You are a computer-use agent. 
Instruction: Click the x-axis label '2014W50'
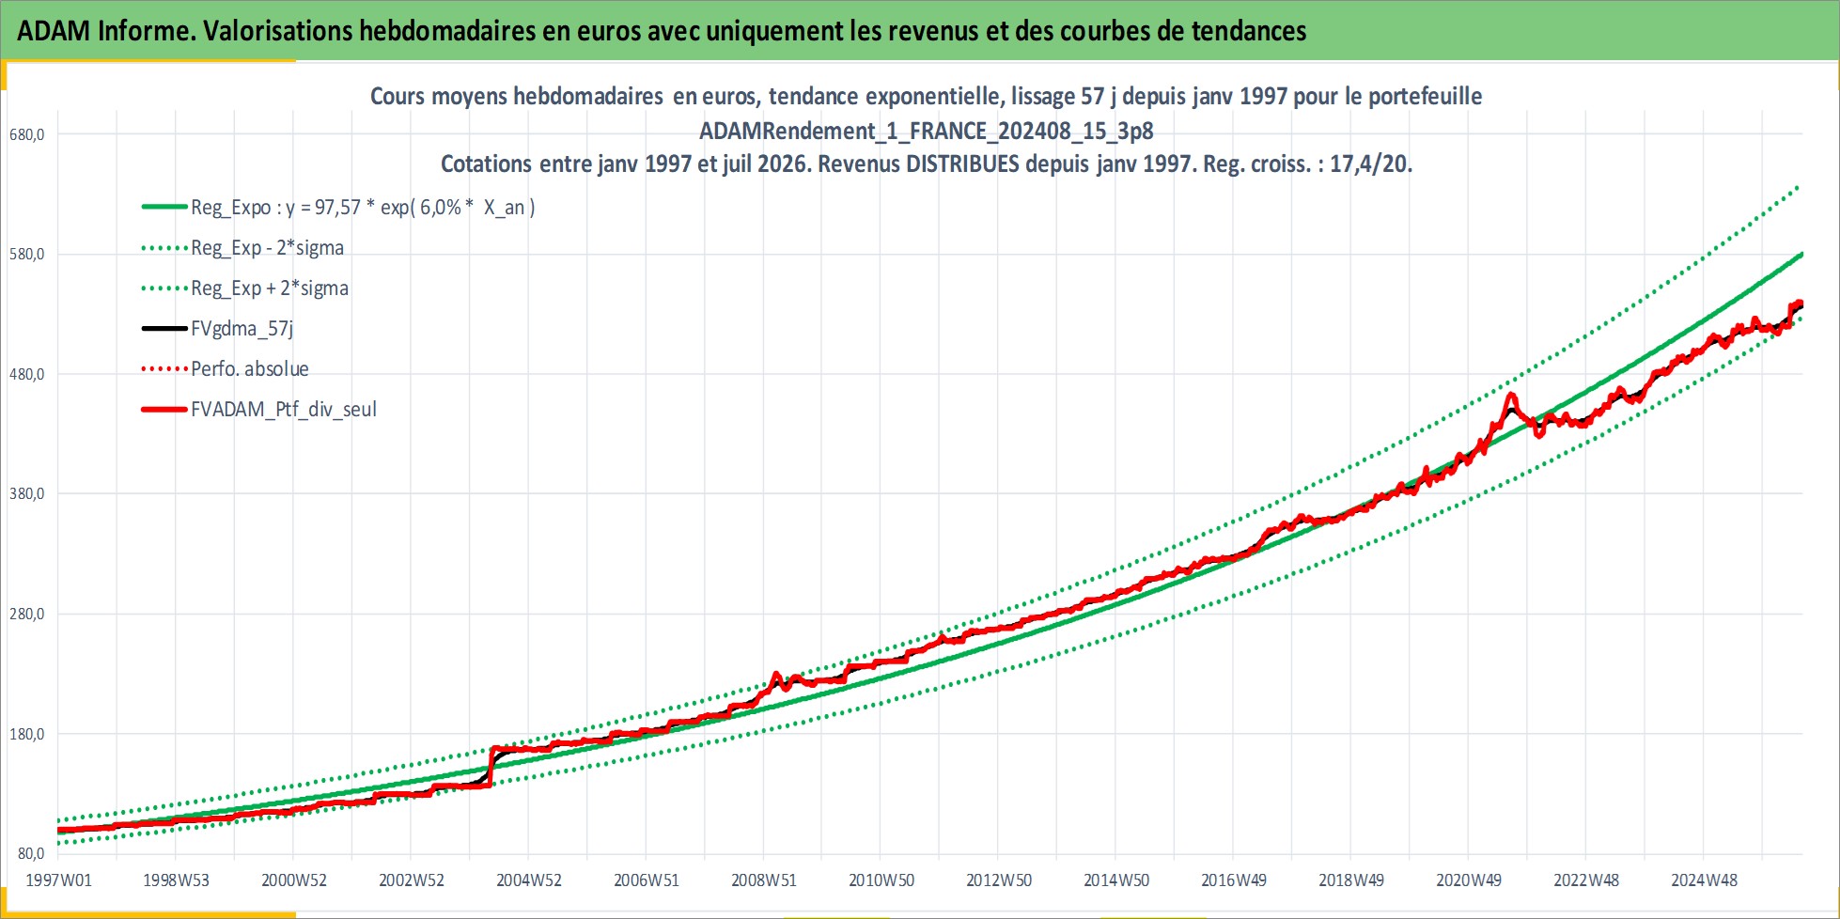pos(1116,880)
